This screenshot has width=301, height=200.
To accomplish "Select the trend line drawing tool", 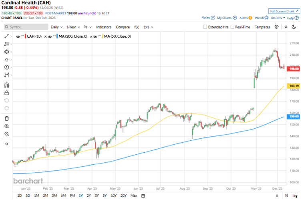I will point(6,36).
